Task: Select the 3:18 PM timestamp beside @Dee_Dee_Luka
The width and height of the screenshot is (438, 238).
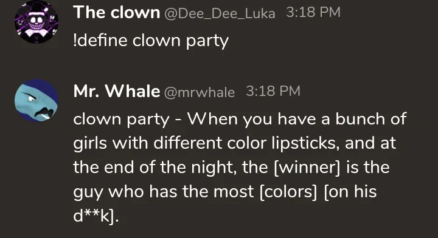Action: point(313,13)
